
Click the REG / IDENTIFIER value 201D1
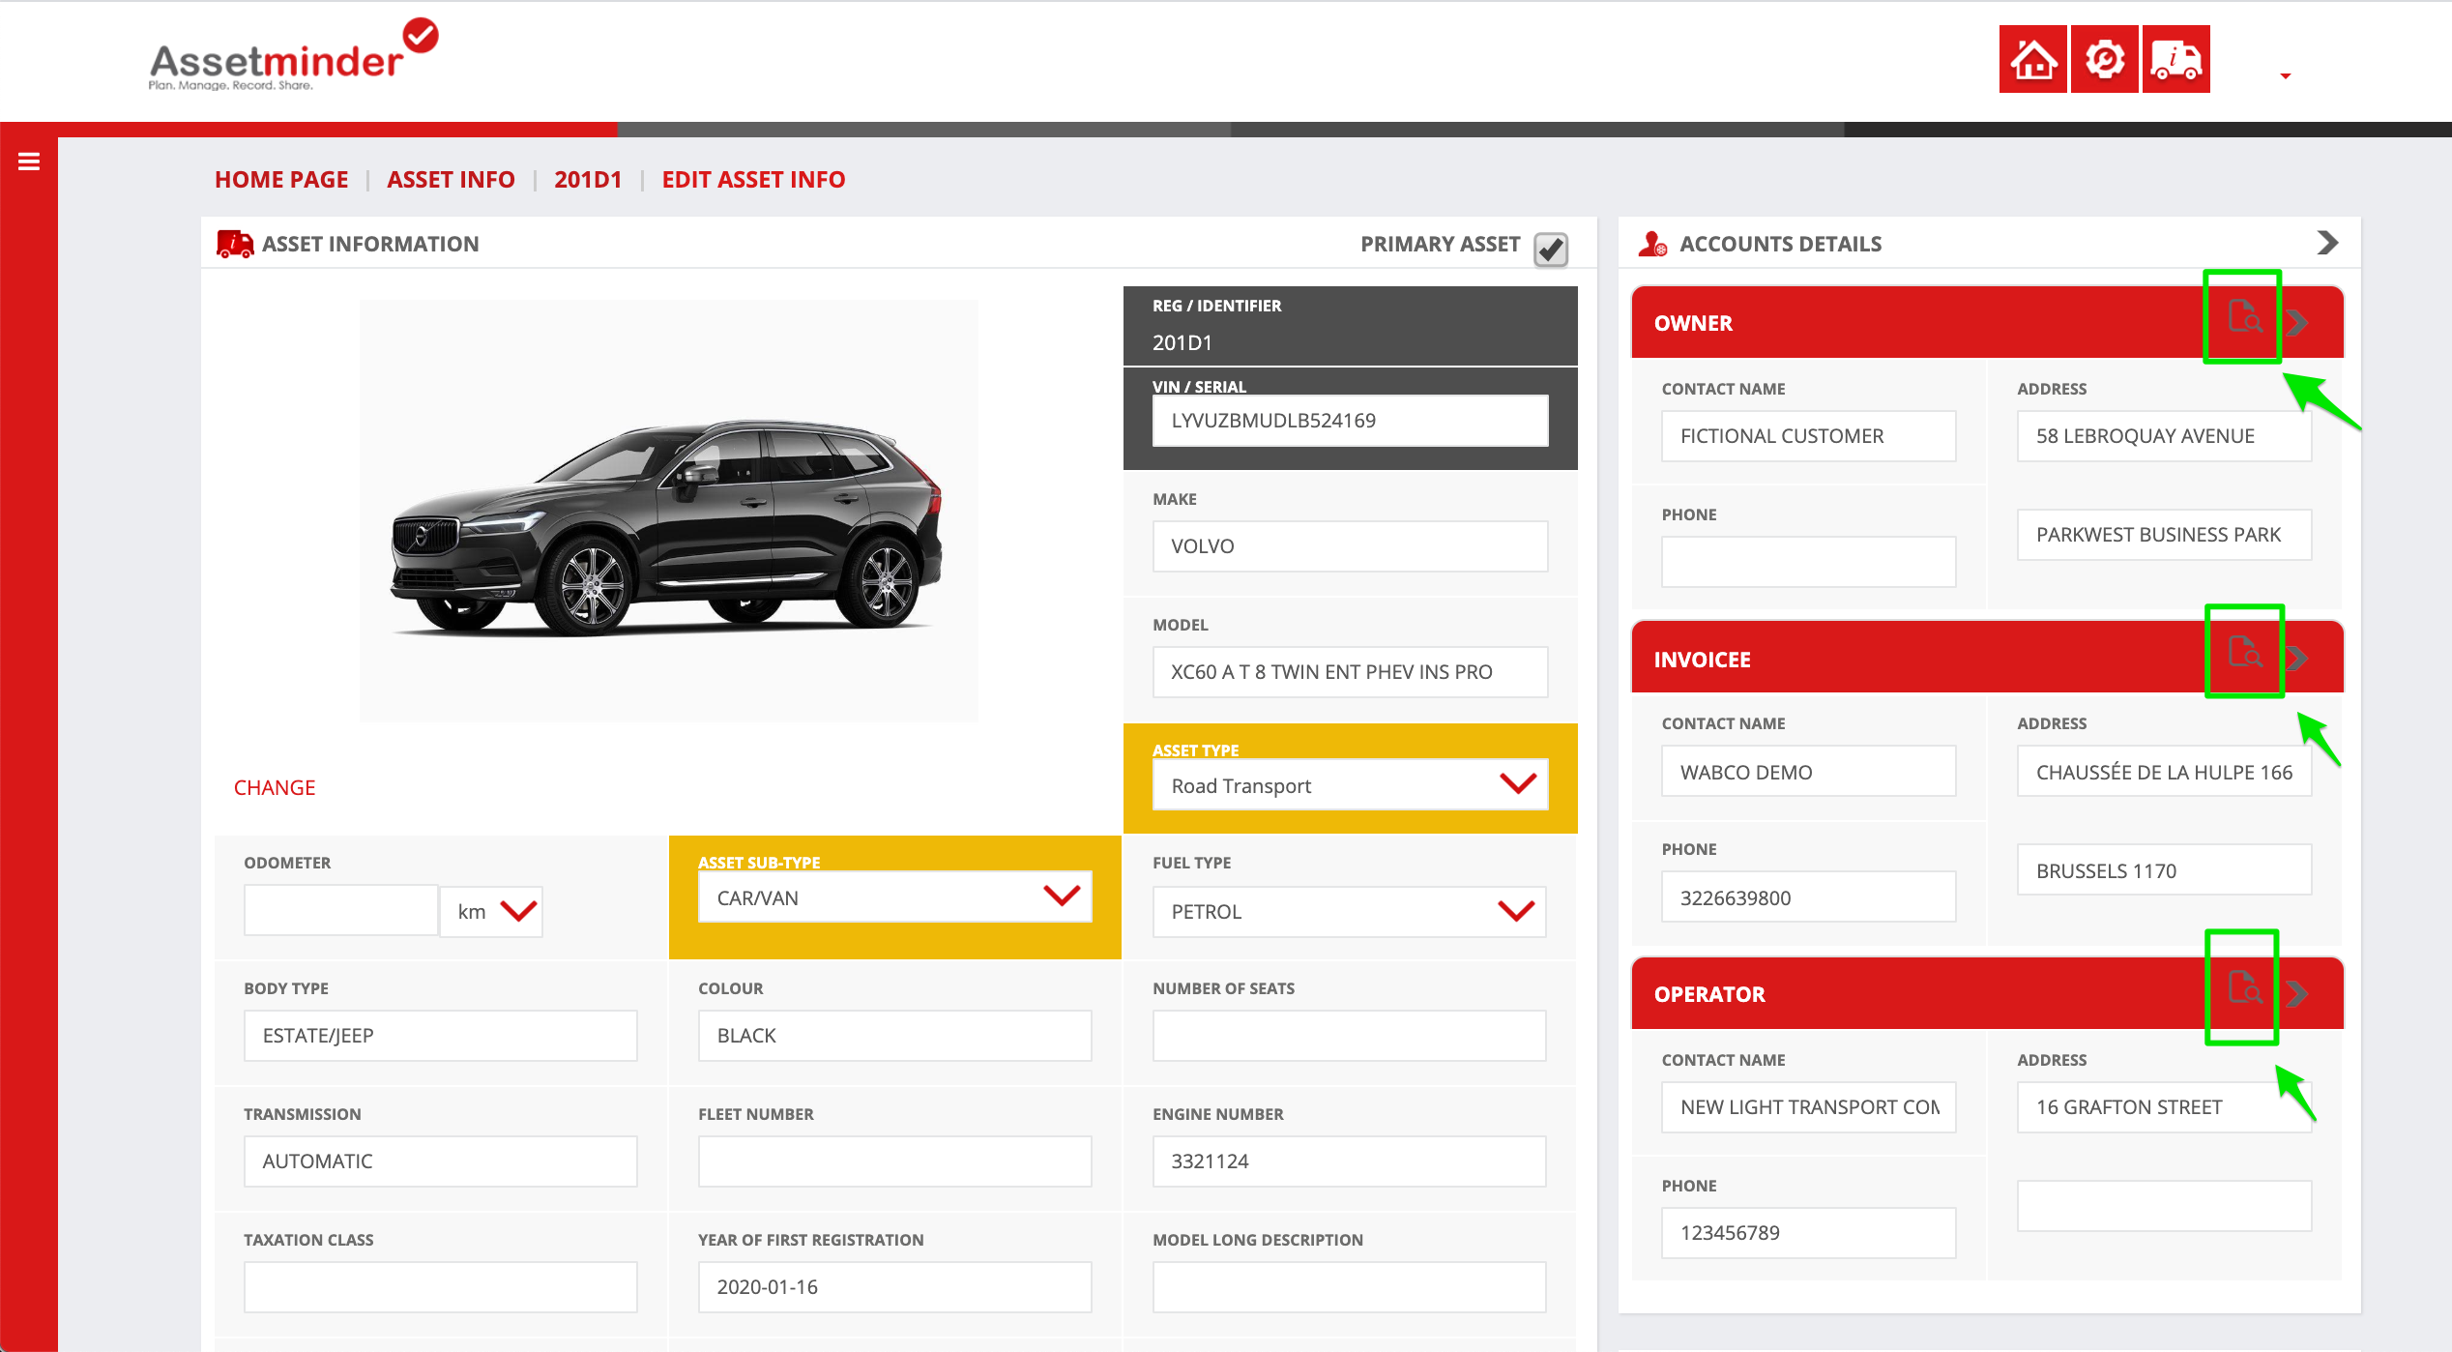click(1182, 342)
